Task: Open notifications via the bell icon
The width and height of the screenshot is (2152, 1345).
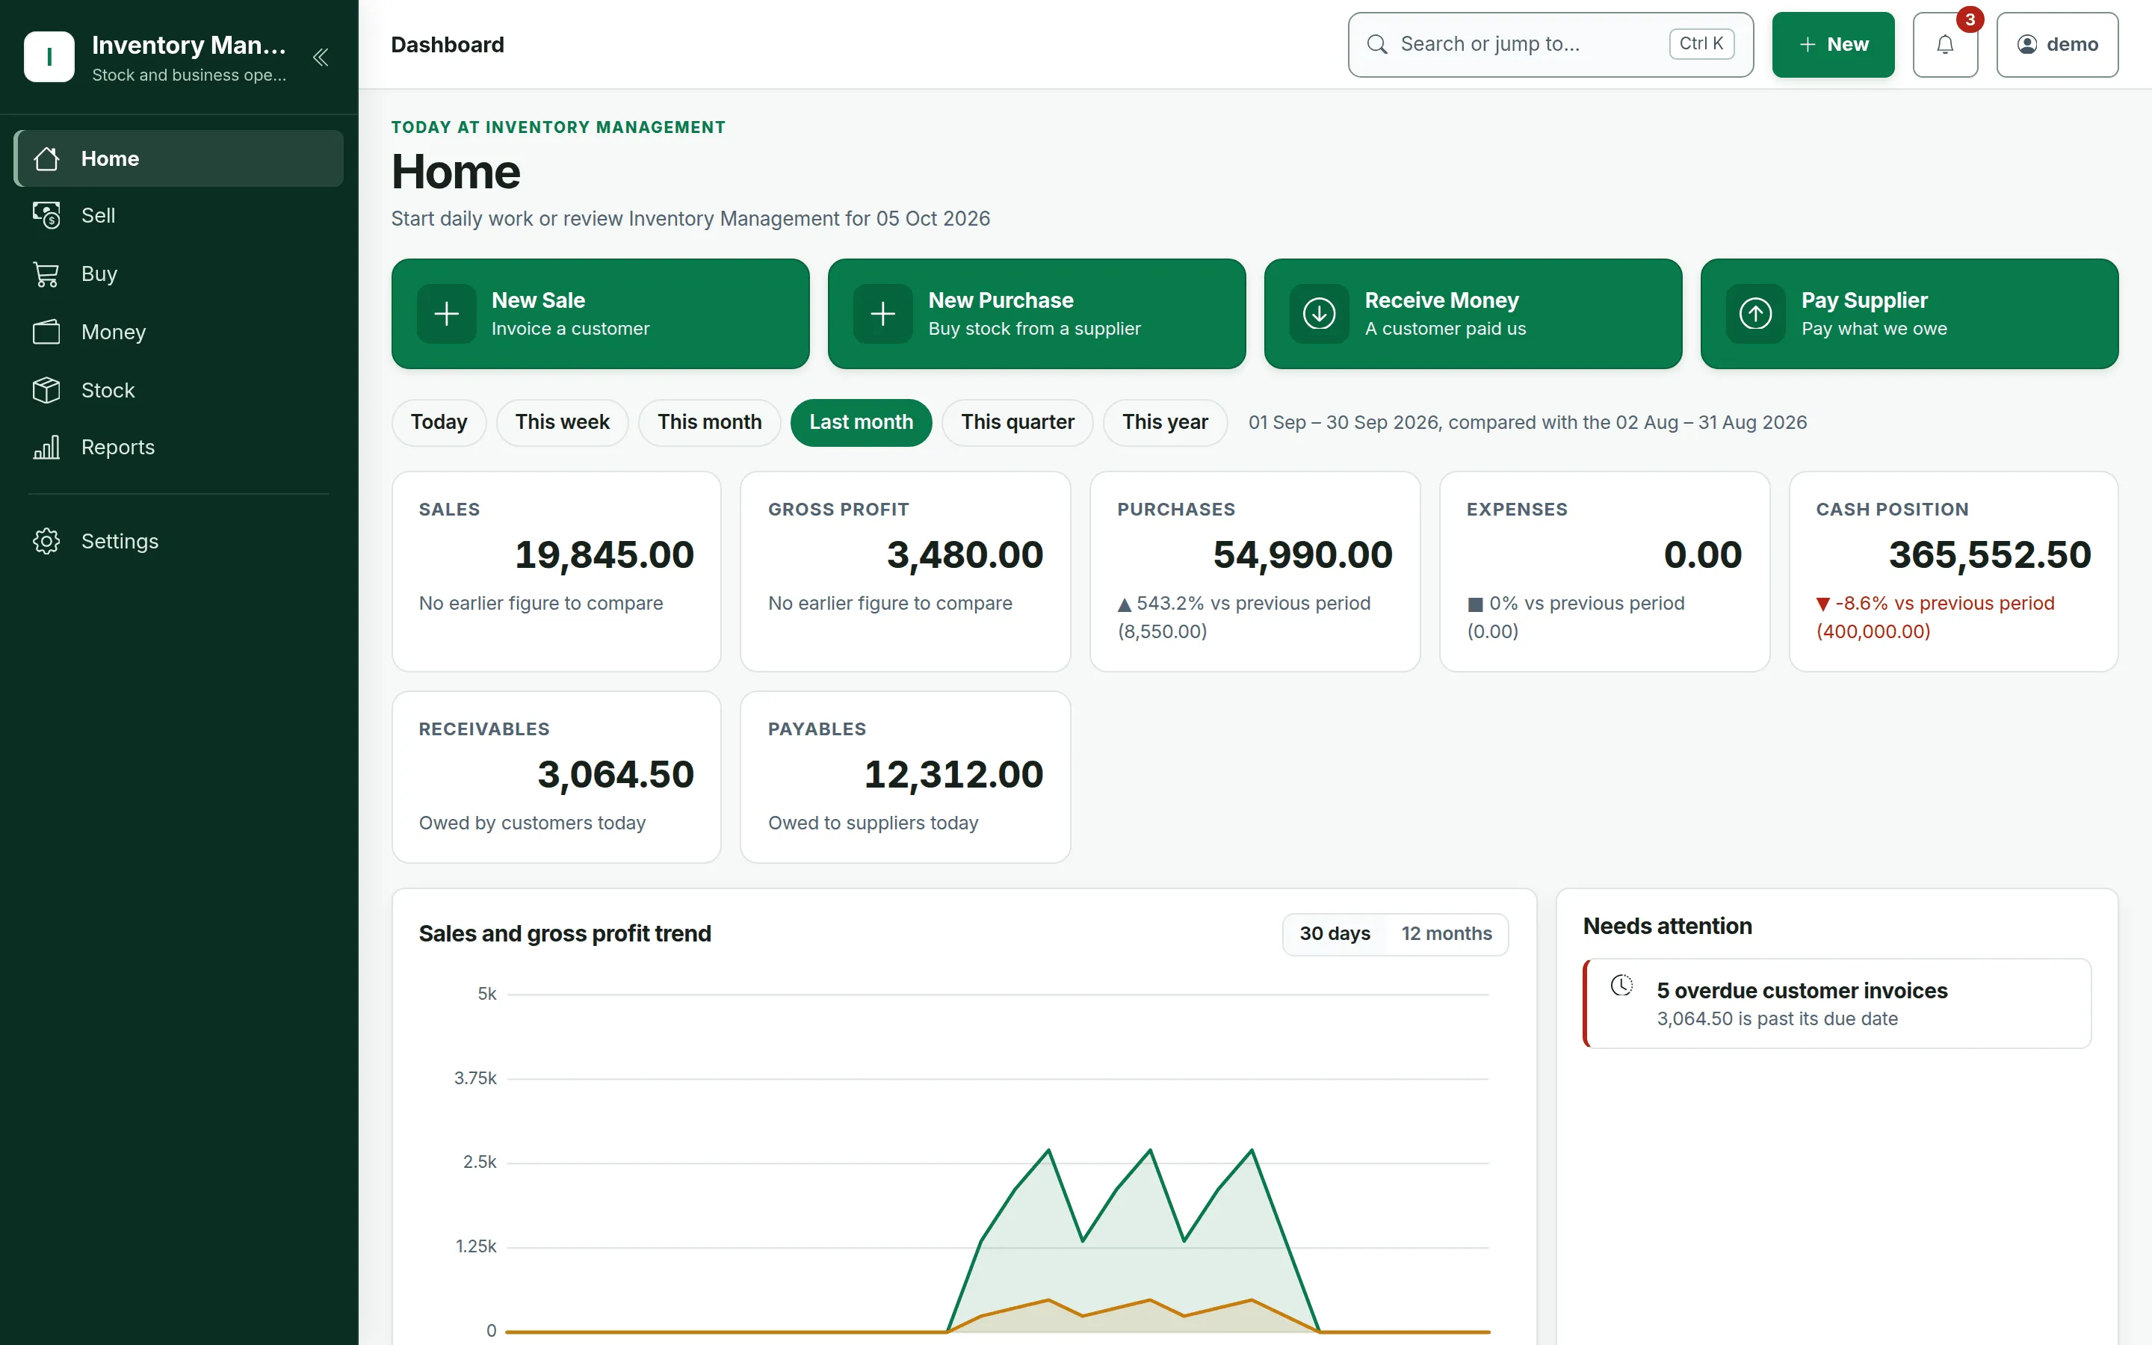Action: point(1945,45)
